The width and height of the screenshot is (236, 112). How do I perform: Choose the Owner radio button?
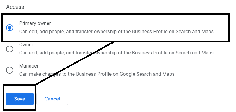(10, 49)
